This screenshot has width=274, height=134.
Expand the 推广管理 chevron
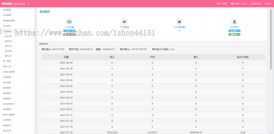(x=30, y=61)
